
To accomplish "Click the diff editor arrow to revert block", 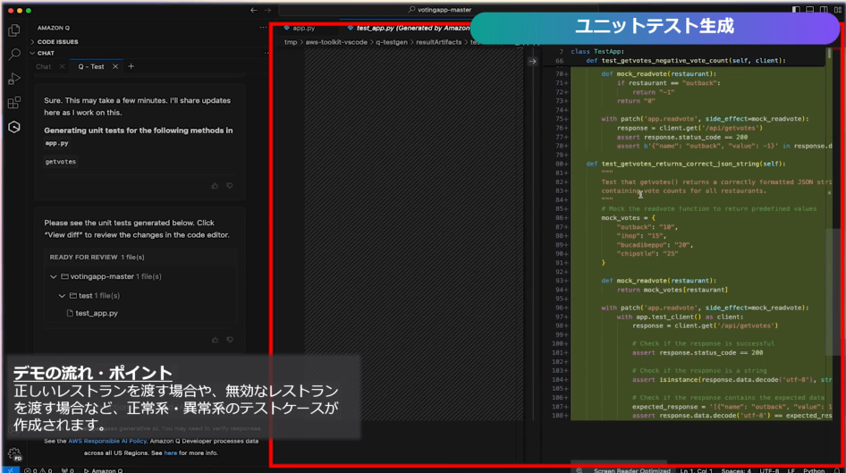I will click(x=532, y=62).
